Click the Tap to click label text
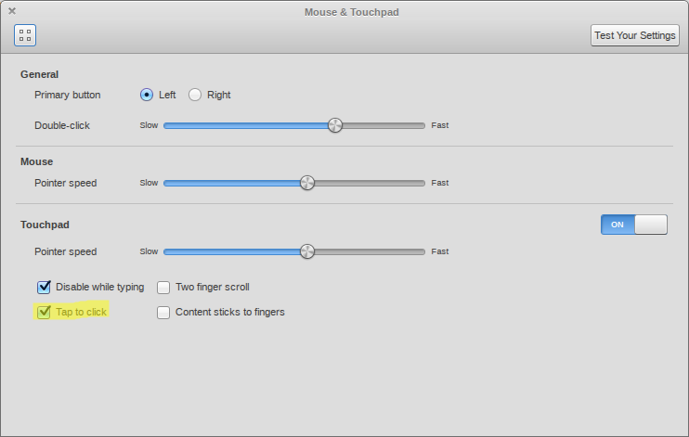 pos(82,312)
